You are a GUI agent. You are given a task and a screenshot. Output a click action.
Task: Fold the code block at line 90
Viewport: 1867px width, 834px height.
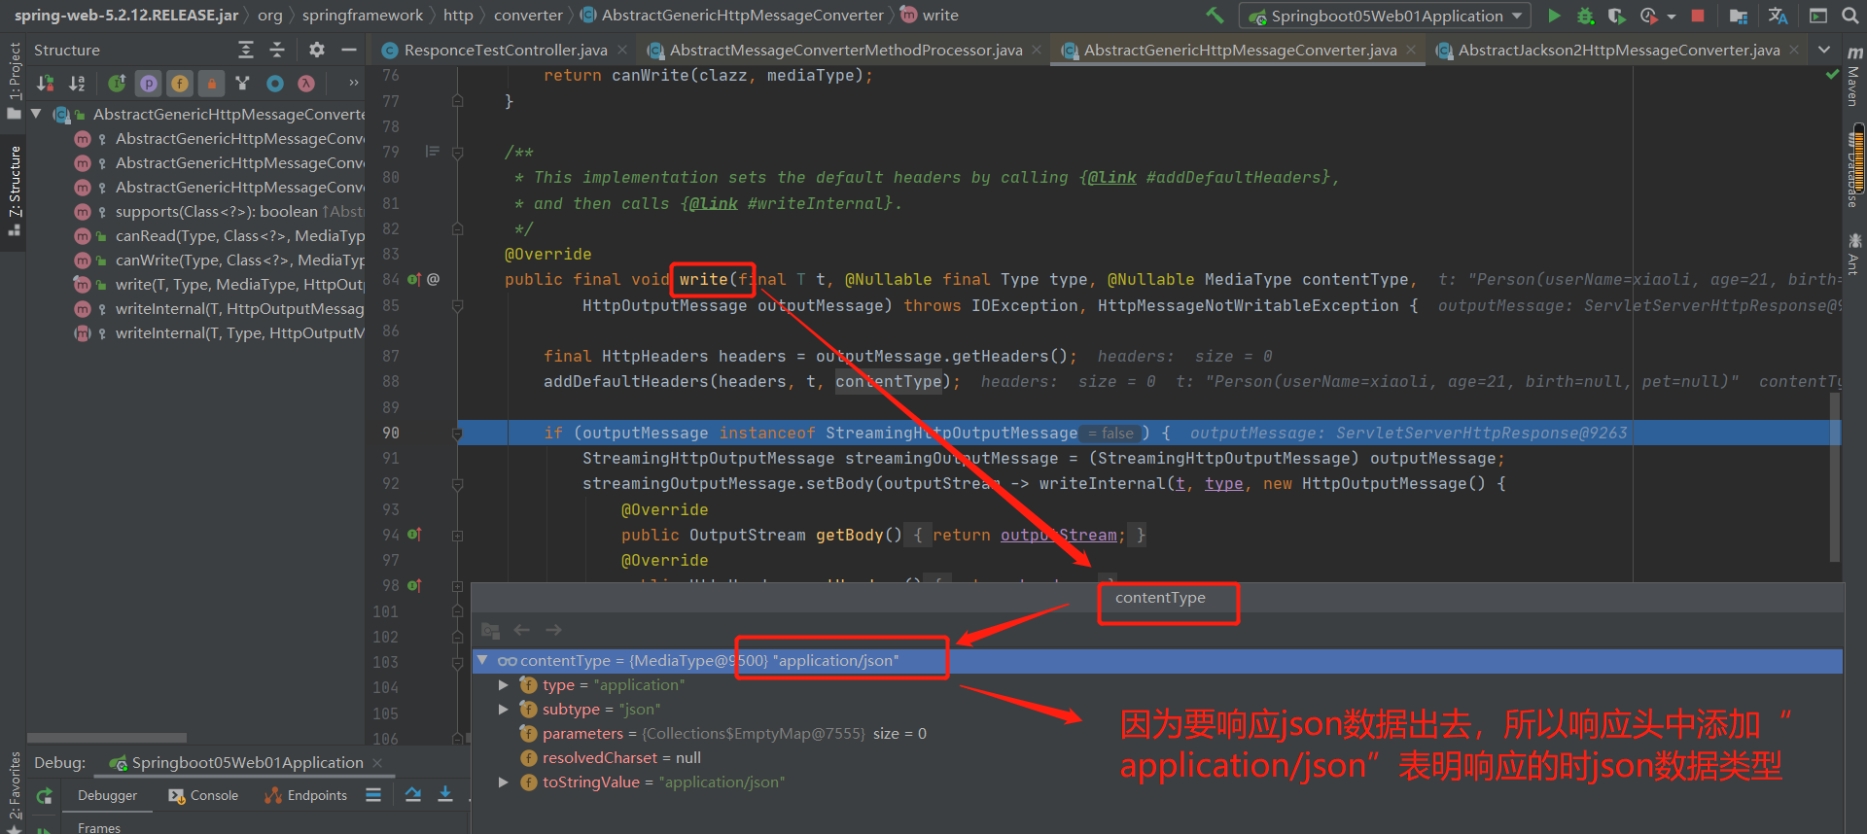pyautogui.click(x=457, y=434)
